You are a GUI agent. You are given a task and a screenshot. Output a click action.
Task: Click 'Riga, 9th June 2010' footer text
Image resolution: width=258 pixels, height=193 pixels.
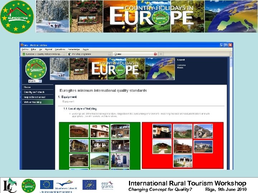pyautogui.click(x=226, y=189)
